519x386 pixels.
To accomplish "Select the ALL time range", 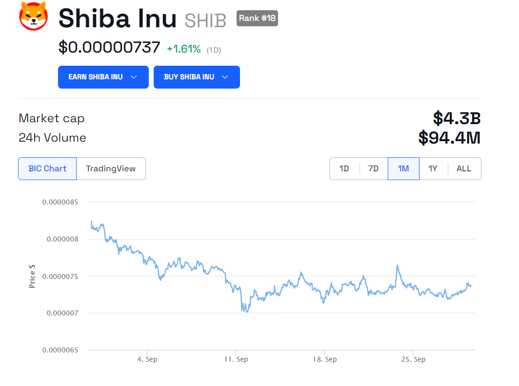I will (x=464, y=168).
